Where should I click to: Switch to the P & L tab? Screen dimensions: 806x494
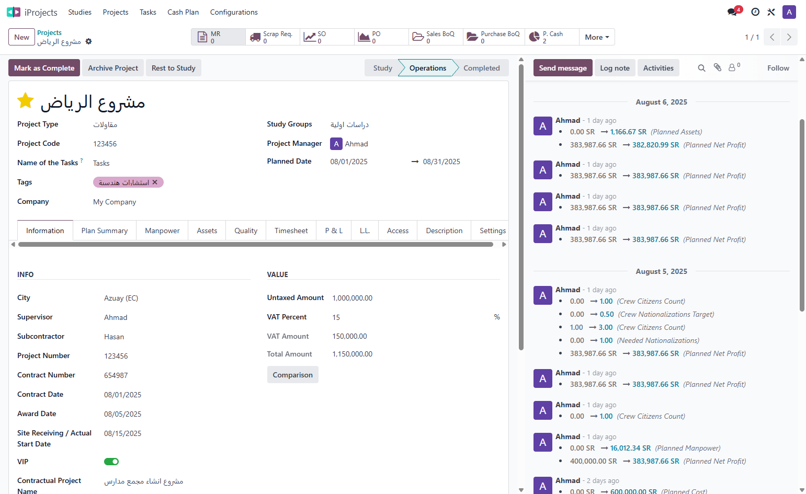[x=334, y=231]
